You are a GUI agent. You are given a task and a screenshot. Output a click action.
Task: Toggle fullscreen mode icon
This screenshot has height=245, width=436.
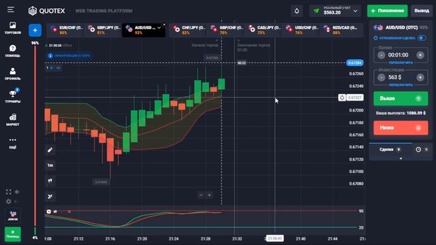coord(9,192)
